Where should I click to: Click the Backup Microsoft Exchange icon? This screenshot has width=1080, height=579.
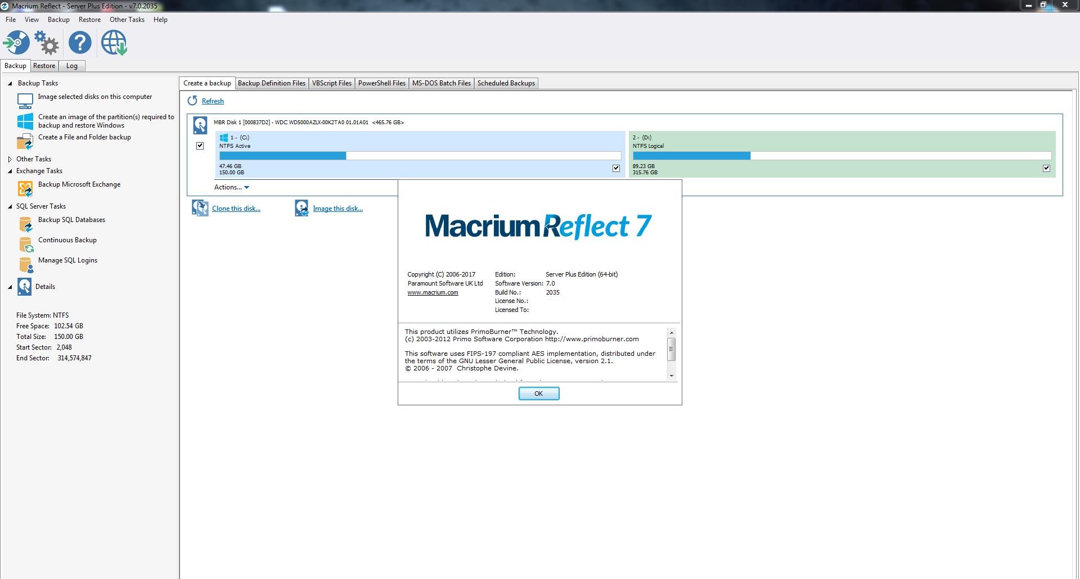(x=25, y=188)
